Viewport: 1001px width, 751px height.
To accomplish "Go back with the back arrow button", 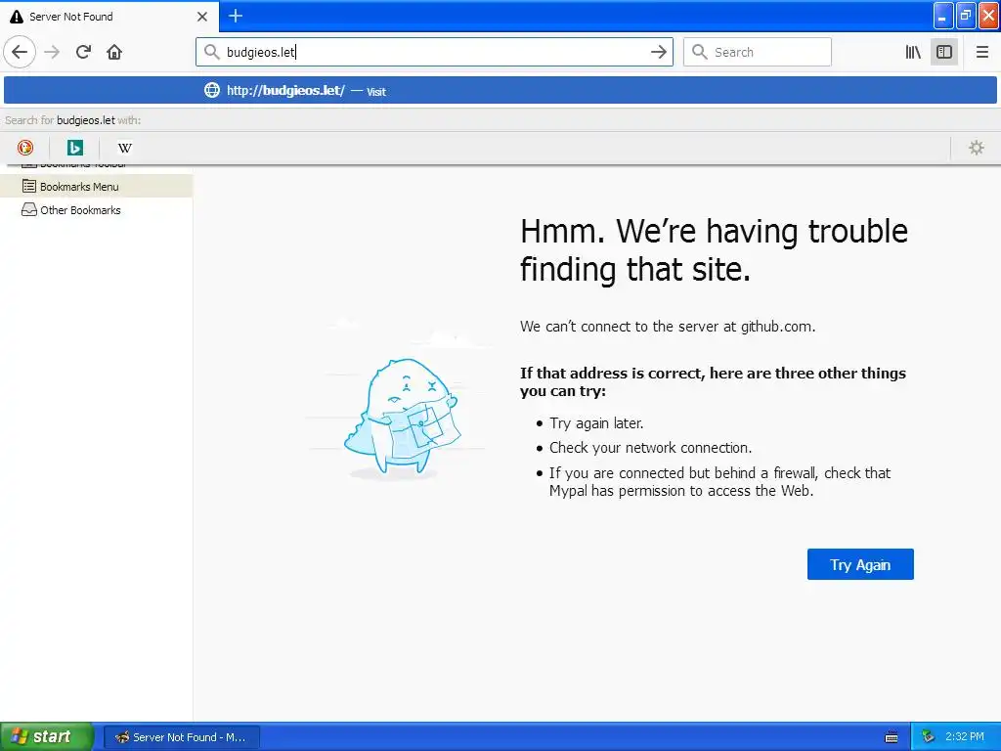I will pyautogui.click(x=20, y=52).
